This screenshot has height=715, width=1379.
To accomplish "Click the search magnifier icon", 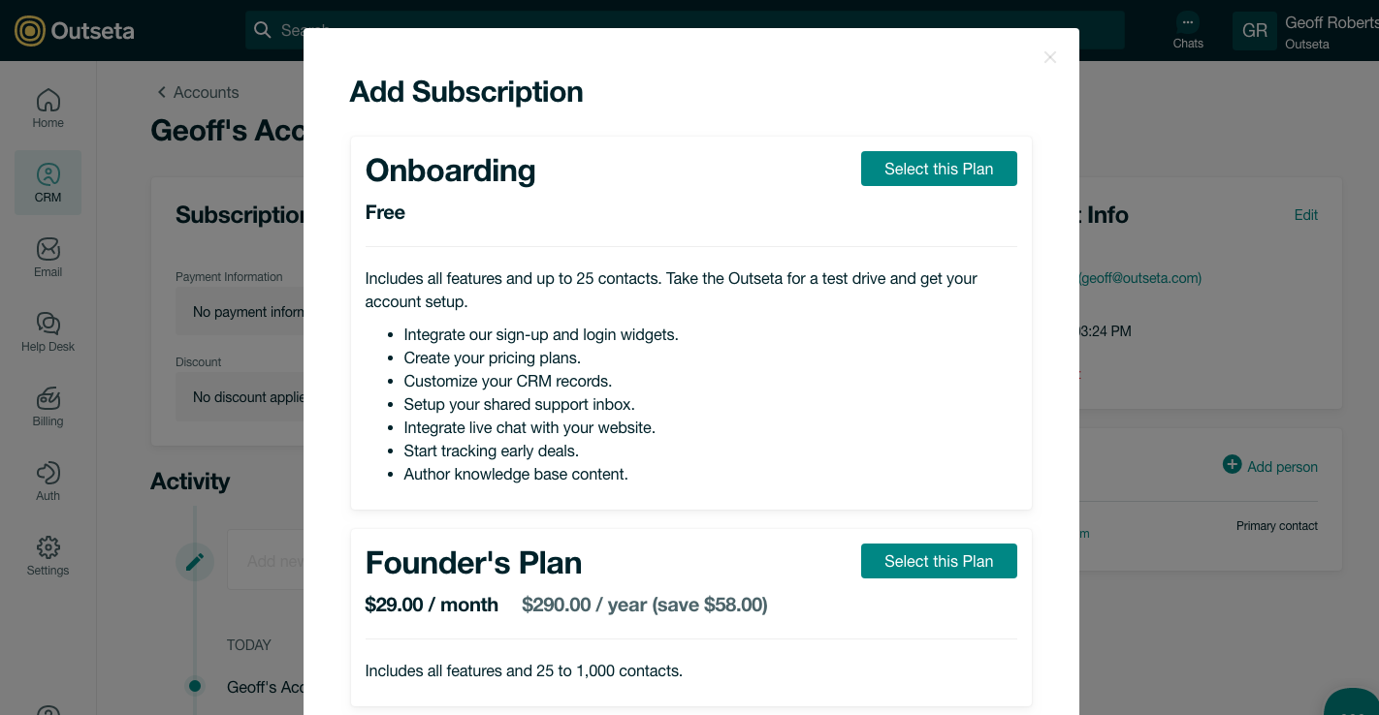I will [x=263, y=30].
